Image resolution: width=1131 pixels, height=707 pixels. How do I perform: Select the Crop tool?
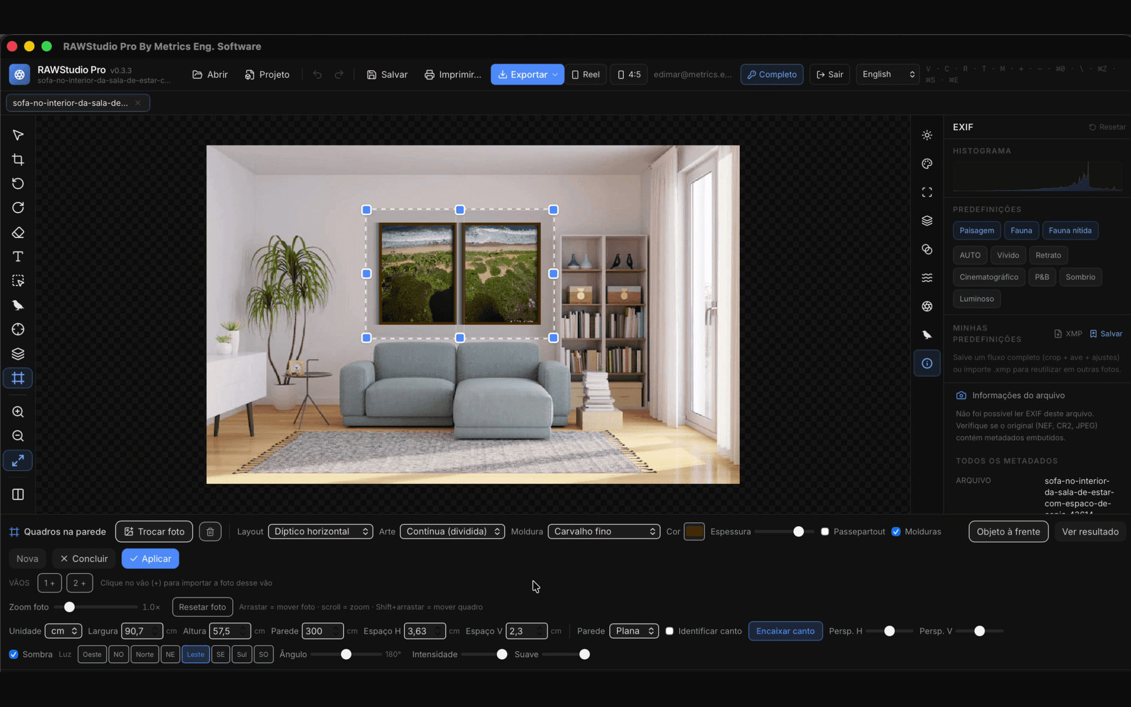tap(18, 159)
